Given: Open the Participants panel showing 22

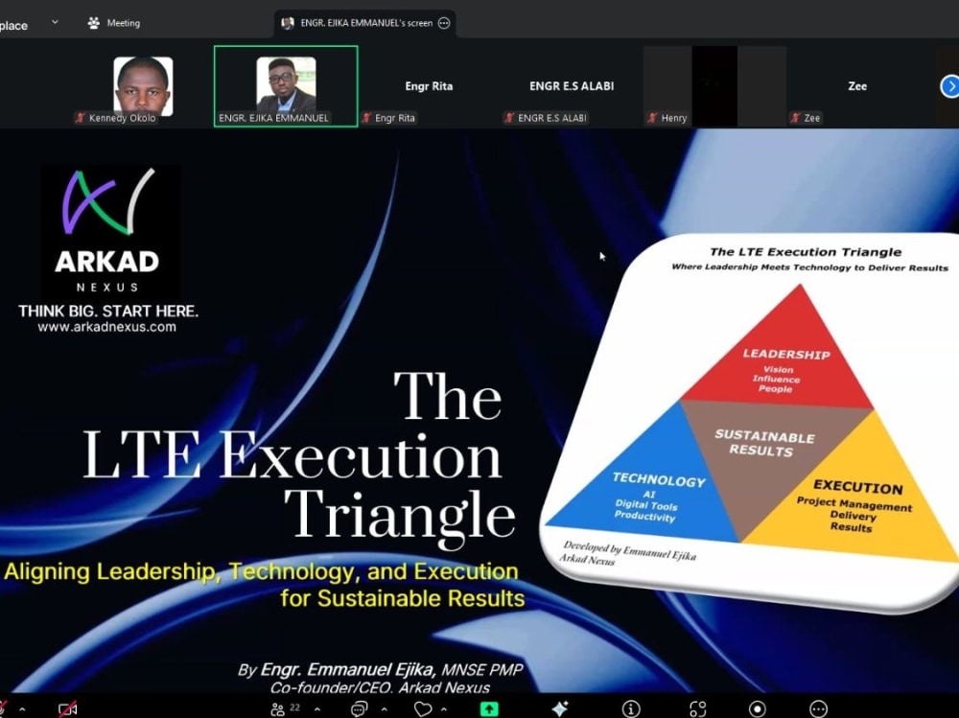Looking at the screenshot, I should pyautogui.click(x=285, y=708).
